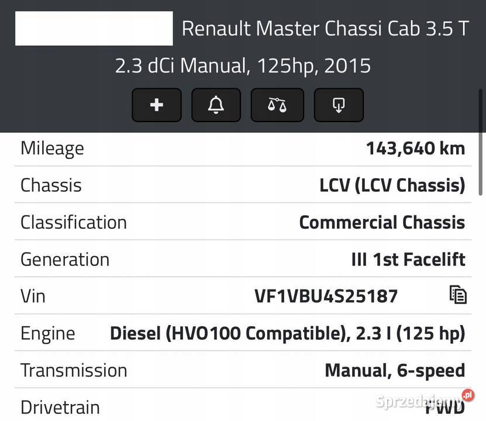Click the Renault Master Chassi Cab title
The image size is (486, 421).
[324, 27]
